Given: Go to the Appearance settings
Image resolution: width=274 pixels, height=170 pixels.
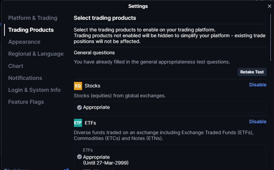Looking at the screenshot, I should 24,42.
